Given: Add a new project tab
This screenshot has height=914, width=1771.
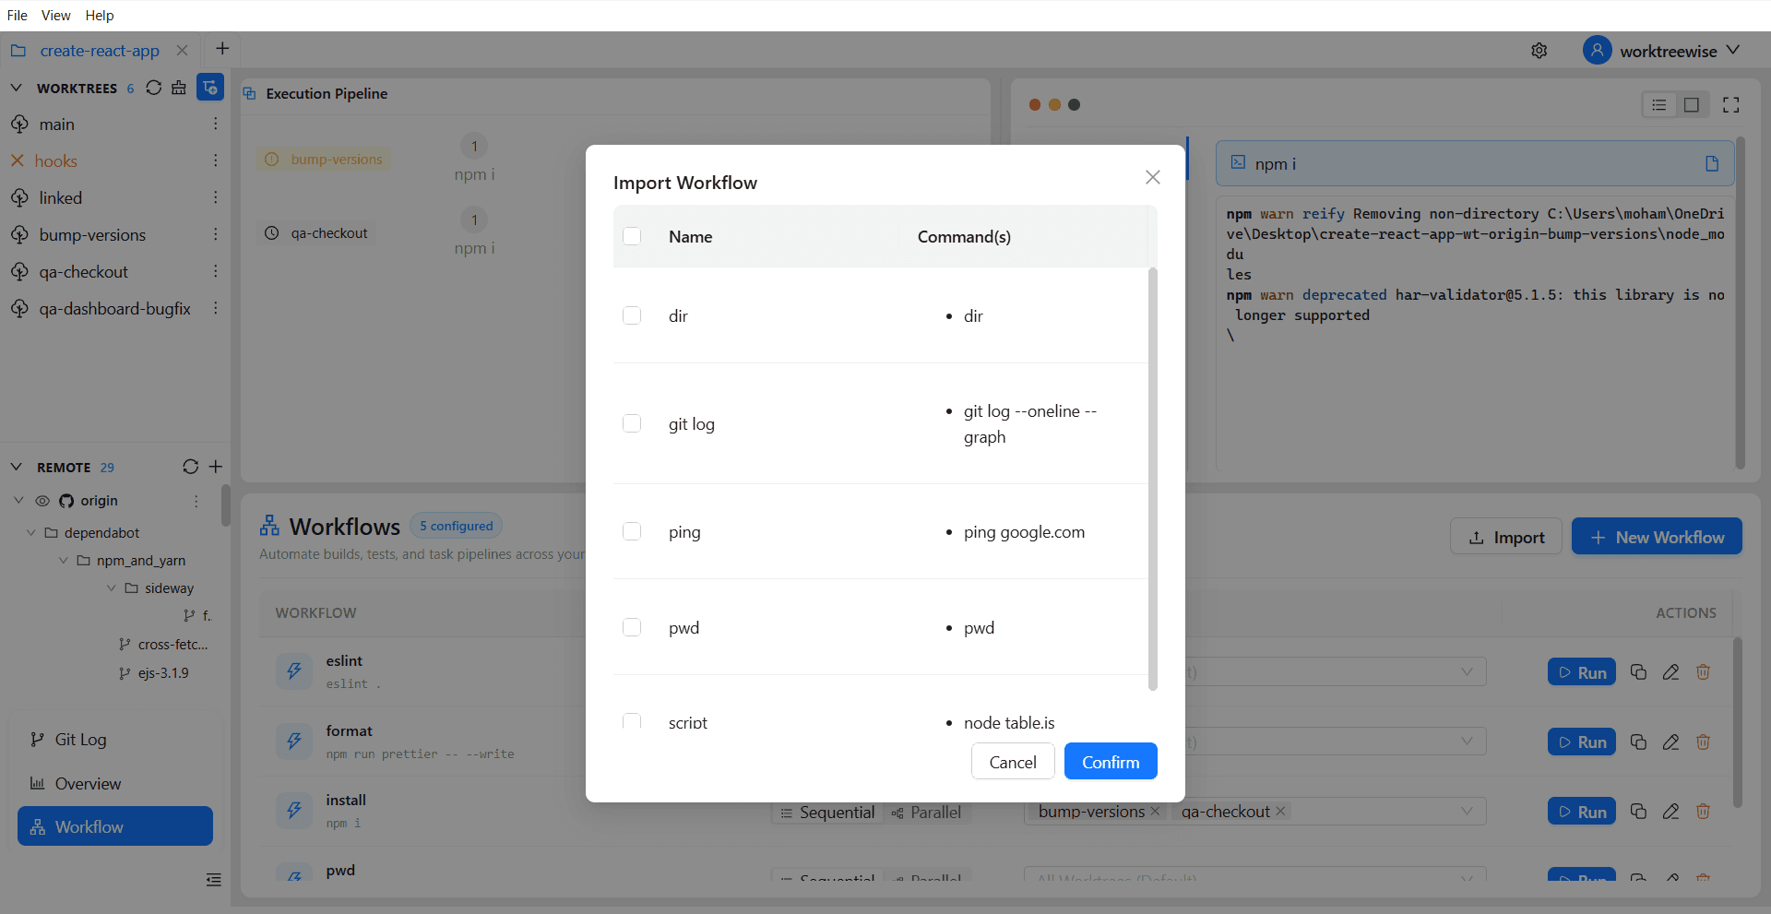Looking at the screenshot, I should (x=221, y=49).
